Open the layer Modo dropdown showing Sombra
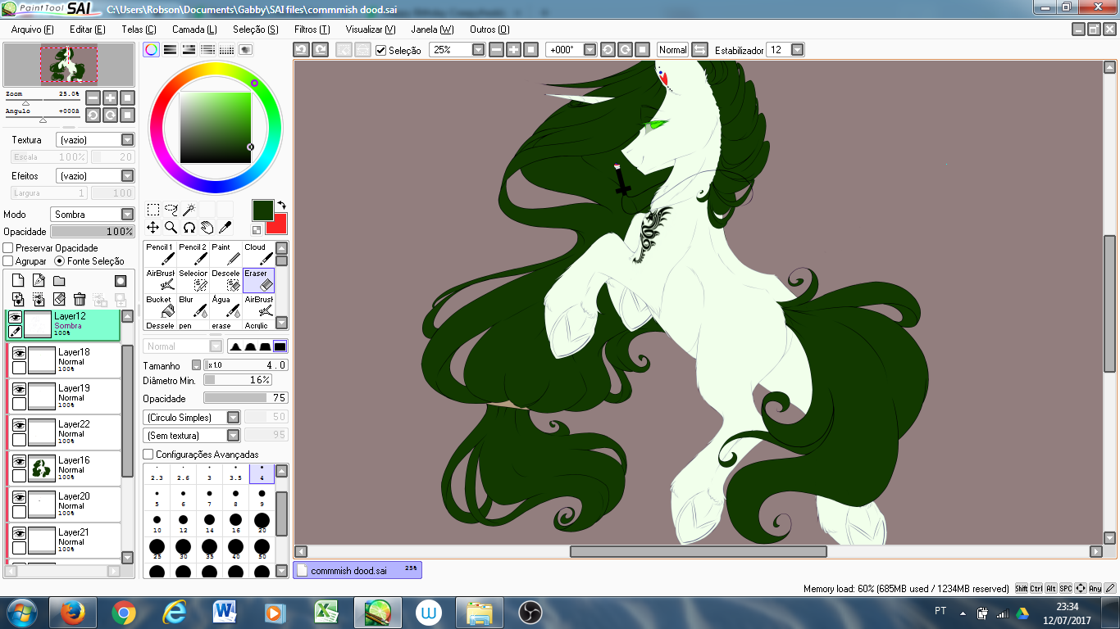 pos(92,215)
